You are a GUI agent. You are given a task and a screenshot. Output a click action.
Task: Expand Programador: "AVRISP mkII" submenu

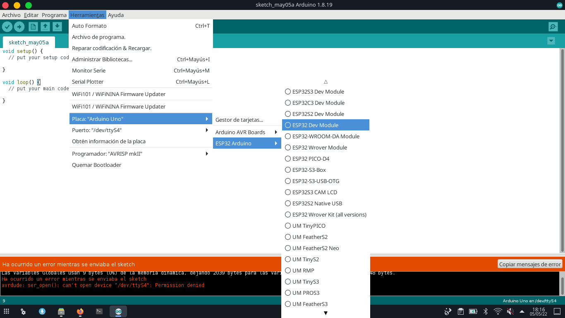point(140,154)
